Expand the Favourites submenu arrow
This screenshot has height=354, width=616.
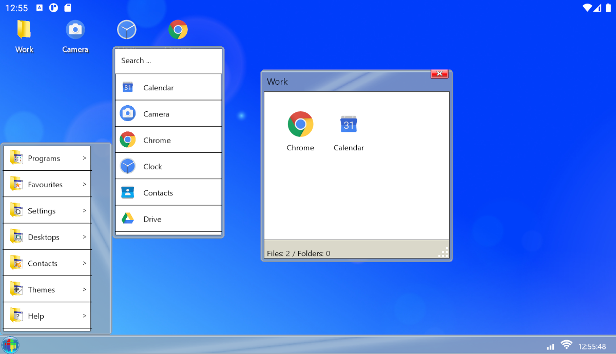pos(85,184)
